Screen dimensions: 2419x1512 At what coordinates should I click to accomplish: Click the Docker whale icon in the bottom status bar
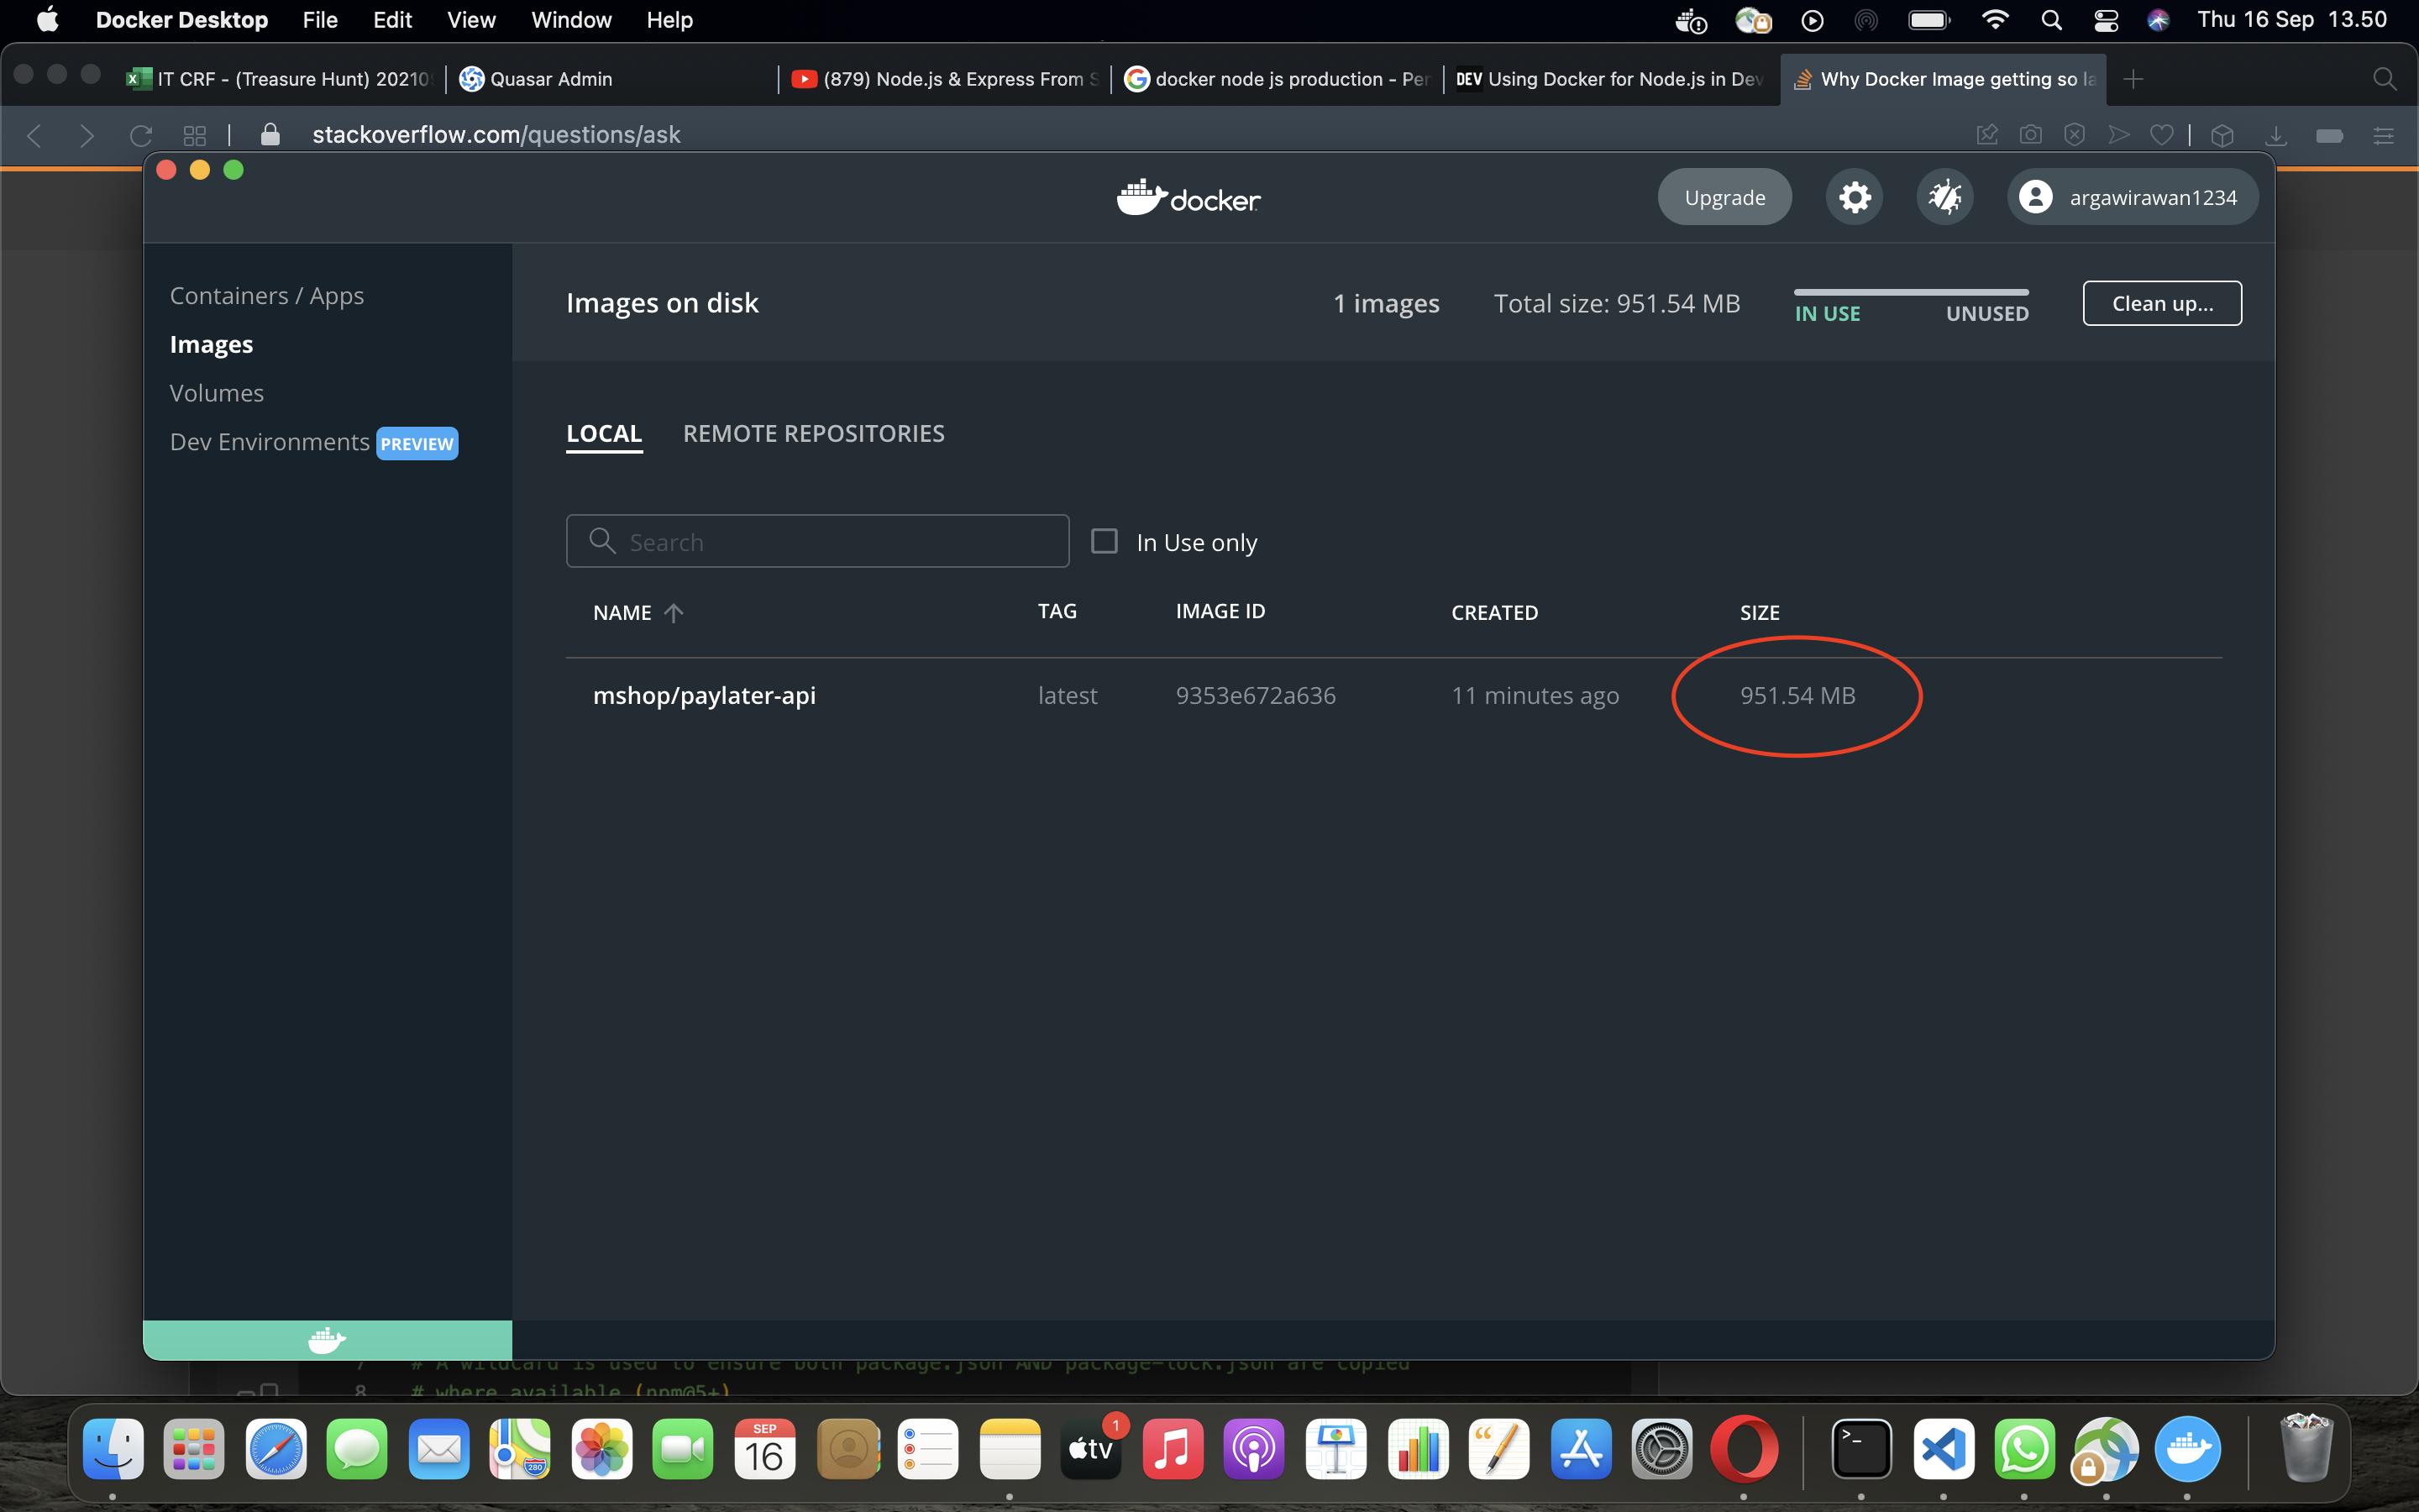[x=327, y=1339]
